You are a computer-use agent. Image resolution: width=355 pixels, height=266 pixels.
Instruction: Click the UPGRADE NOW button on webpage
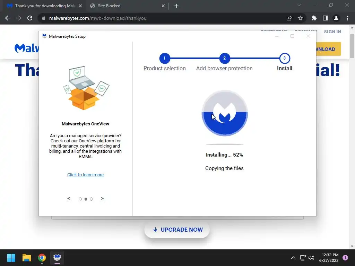click(177, 230)
